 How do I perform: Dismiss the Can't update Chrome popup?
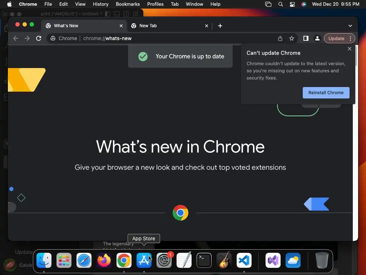(350, 49)
